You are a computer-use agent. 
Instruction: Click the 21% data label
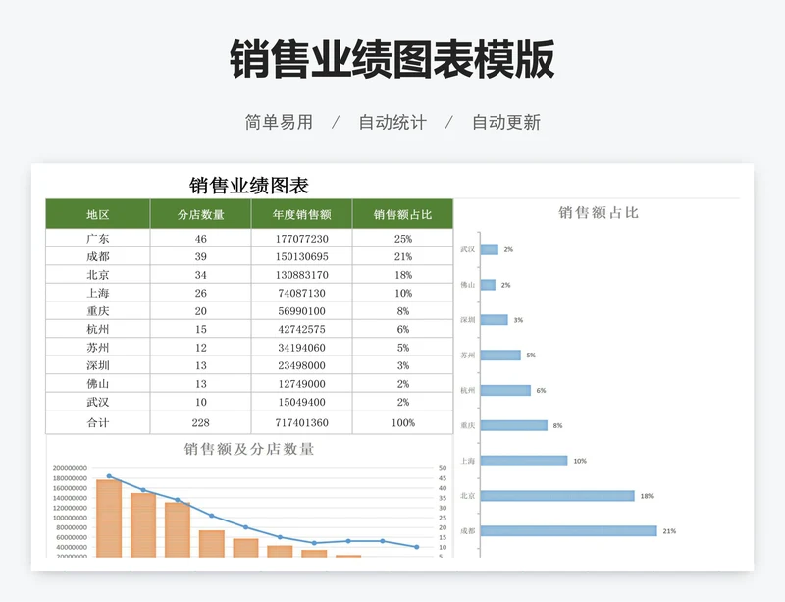669,531
